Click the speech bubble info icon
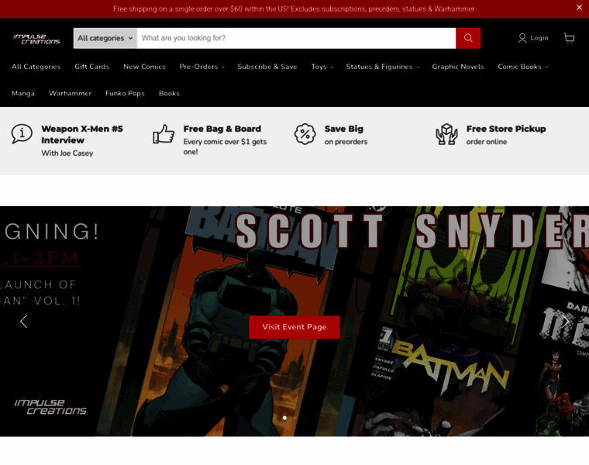Image resolution: width=589 pixels, height=465 pixels. 22,134
